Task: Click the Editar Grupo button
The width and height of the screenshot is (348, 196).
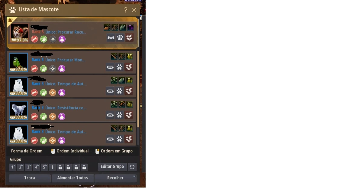Action: [112, 167]
